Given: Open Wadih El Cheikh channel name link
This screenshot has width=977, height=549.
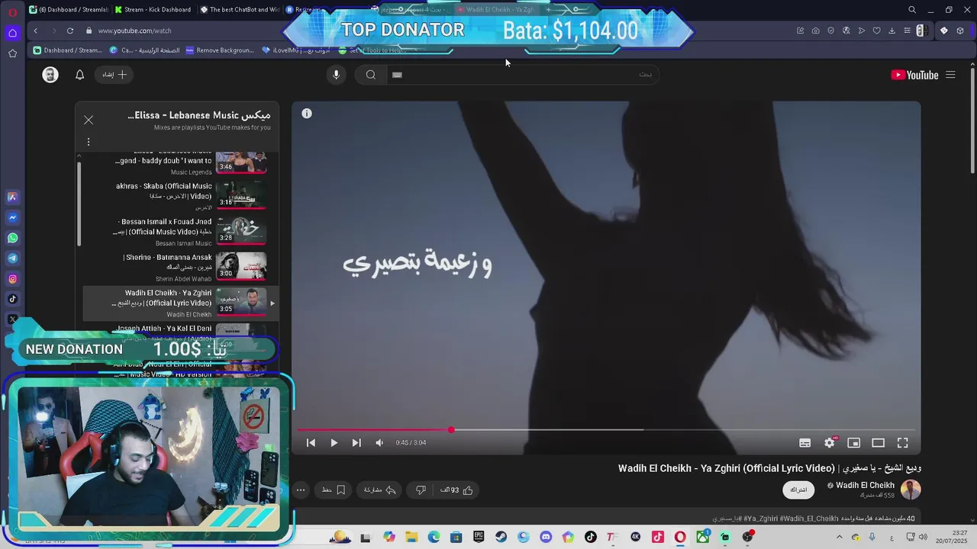Looking at the screenshot, I should (x=865, y=485).
